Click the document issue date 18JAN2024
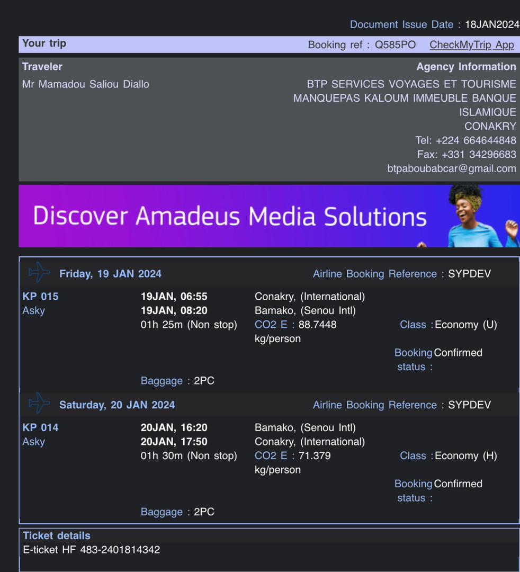This screenshot has width=520, height=572. 492,24
